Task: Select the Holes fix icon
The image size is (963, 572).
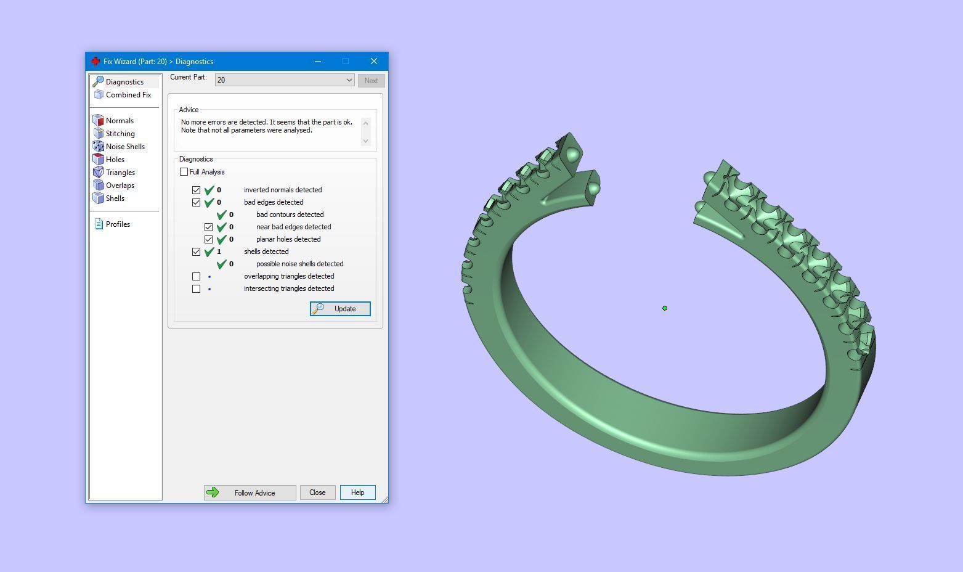Action: pyautogui.click(x=98, y=159)
